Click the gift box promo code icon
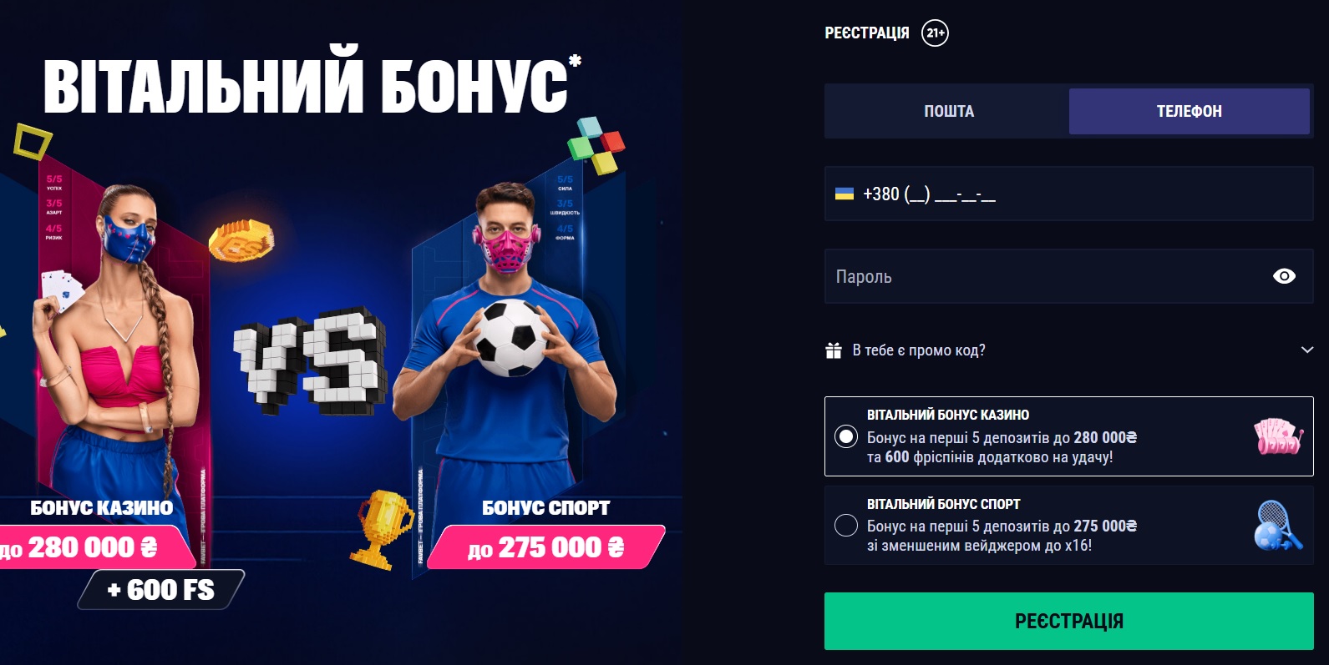Viewport: 1329px width, 665px height. coord(834,350)
